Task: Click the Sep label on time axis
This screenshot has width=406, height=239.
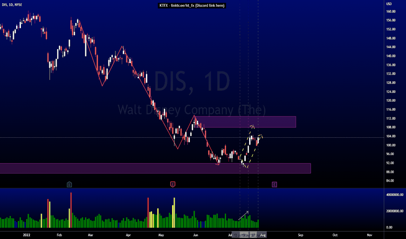Action: 300,235
